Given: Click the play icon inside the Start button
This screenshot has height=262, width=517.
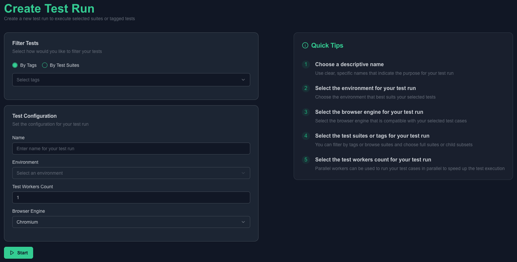Looking at the screenshot, I should click(x=11, y=253).
